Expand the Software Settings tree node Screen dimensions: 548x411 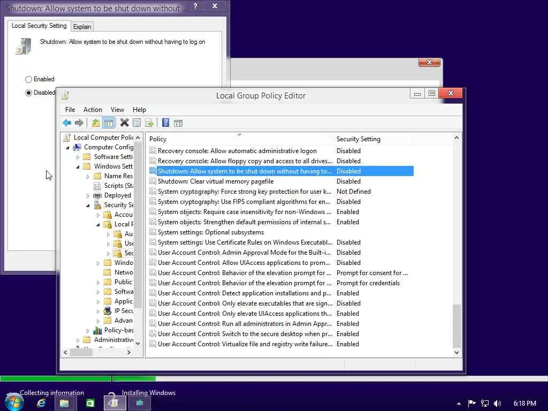78,157
